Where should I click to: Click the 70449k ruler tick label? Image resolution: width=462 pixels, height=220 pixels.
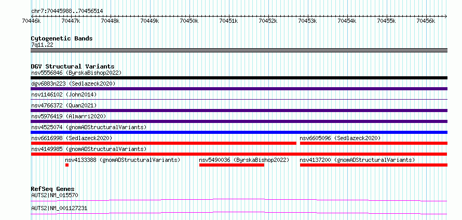[x=150, y=21]
